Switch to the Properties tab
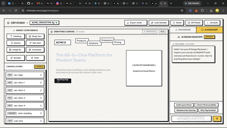Image resolution: width=227 pixels, height=128 pixels. 183,30
